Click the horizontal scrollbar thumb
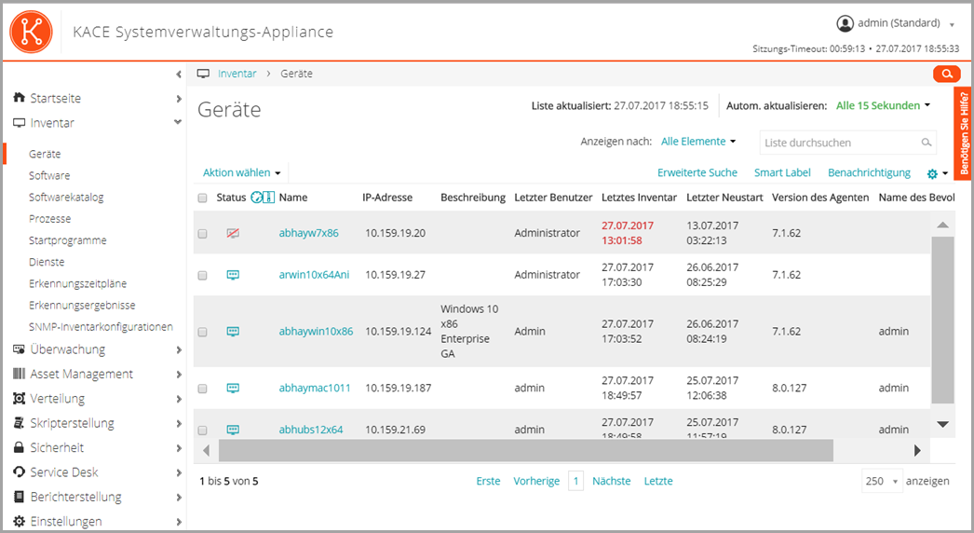 tap(525, 450)
